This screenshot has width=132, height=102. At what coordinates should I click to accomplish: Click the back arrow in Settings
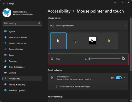[x=4, y=4]
